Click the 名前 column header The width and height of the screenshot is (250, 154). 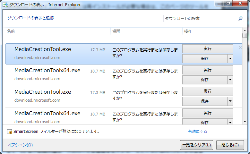click(x=11, y=31)
